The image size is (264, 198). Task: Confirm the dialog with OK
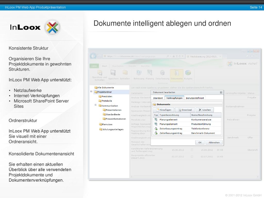pyautogui.click(x=200, y=142)
